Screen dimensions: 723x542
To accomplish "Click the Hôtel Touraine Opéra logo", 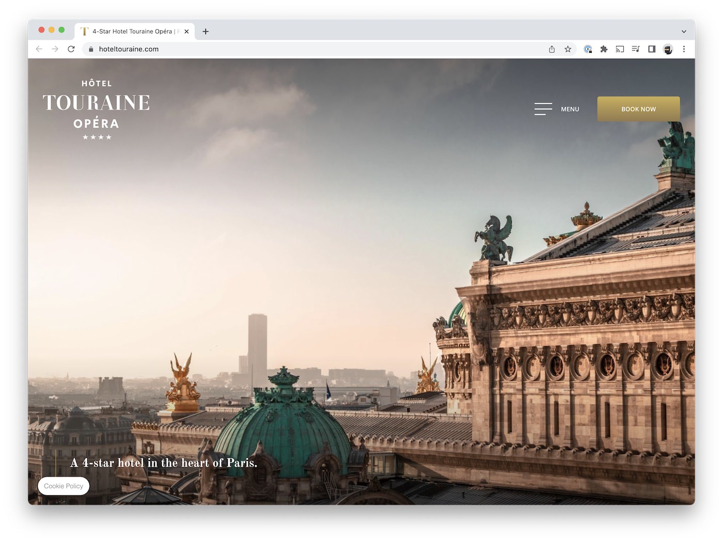I will coord(97,109).
